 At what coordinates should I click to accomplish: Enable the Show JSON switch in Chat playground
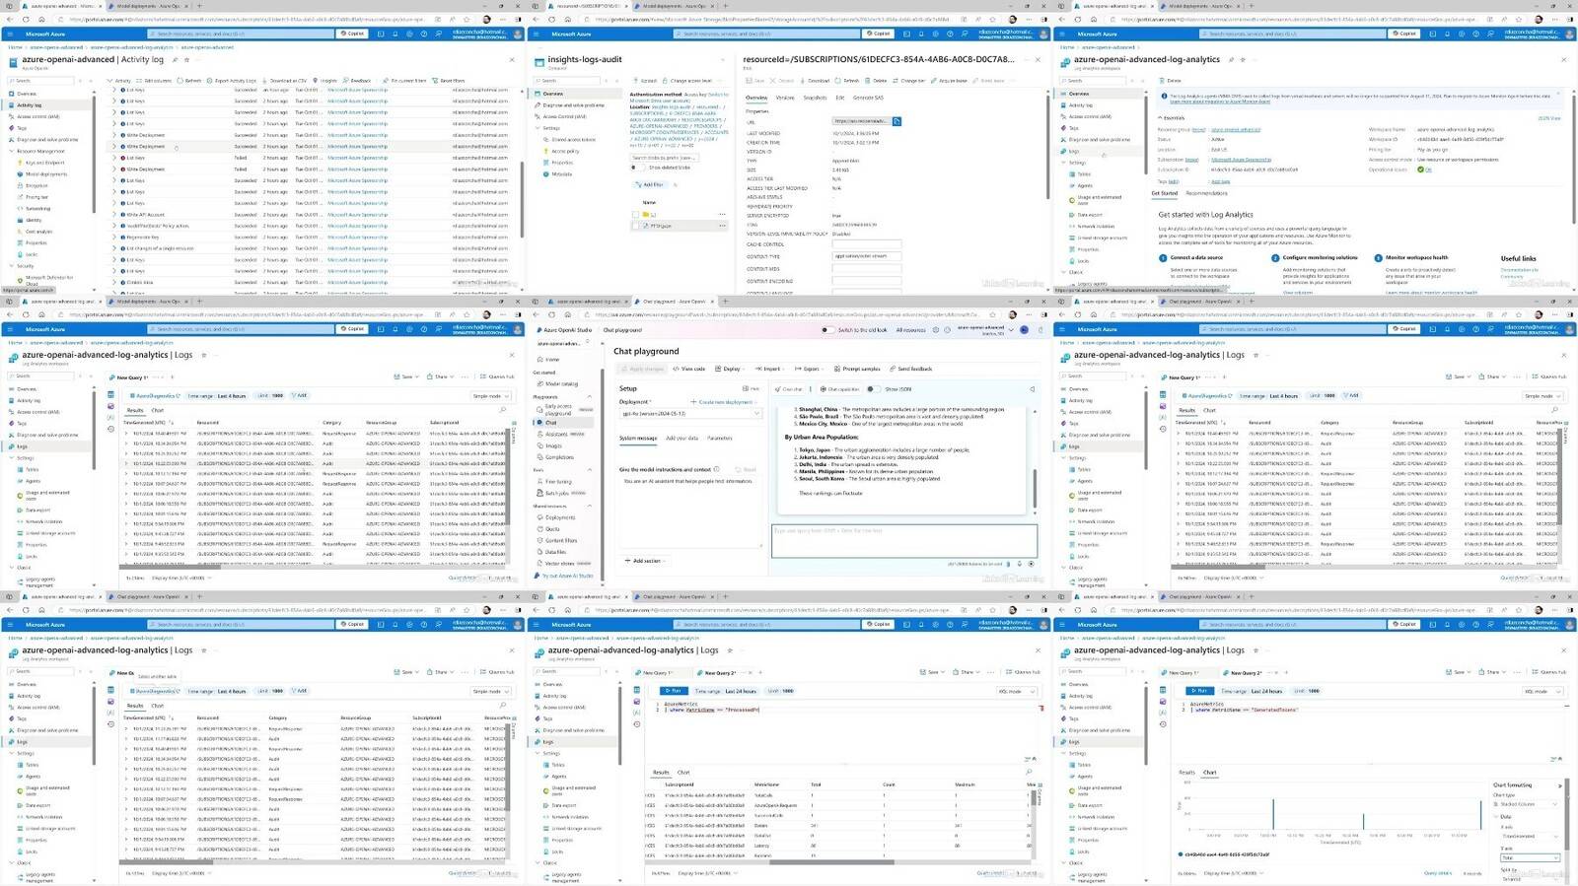tap(874, 388)
